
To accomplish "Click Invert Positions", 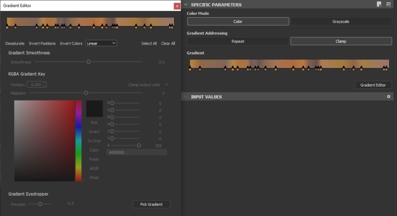I will click(x=42, y=43).
